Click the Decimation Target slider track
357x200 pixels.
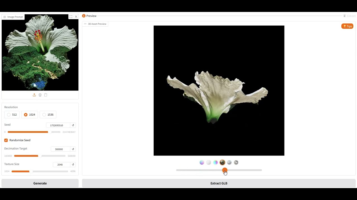(40, 156)
